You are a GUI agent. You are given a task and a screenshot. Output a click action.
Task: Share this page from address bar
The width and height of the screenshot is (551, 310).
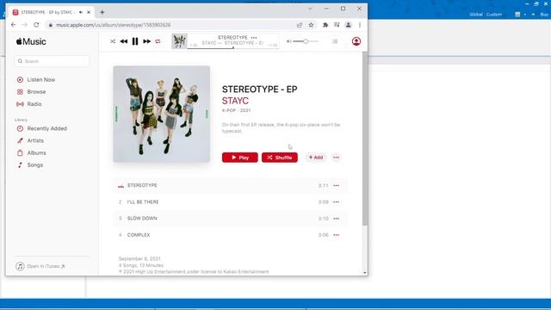300,25
